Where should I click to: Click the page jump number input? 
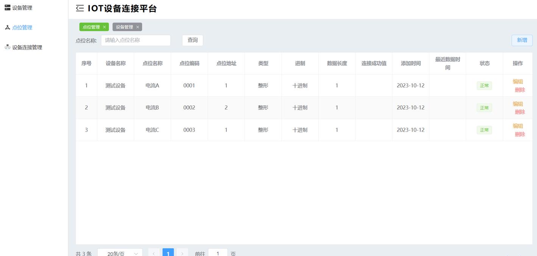click(218, 253)
